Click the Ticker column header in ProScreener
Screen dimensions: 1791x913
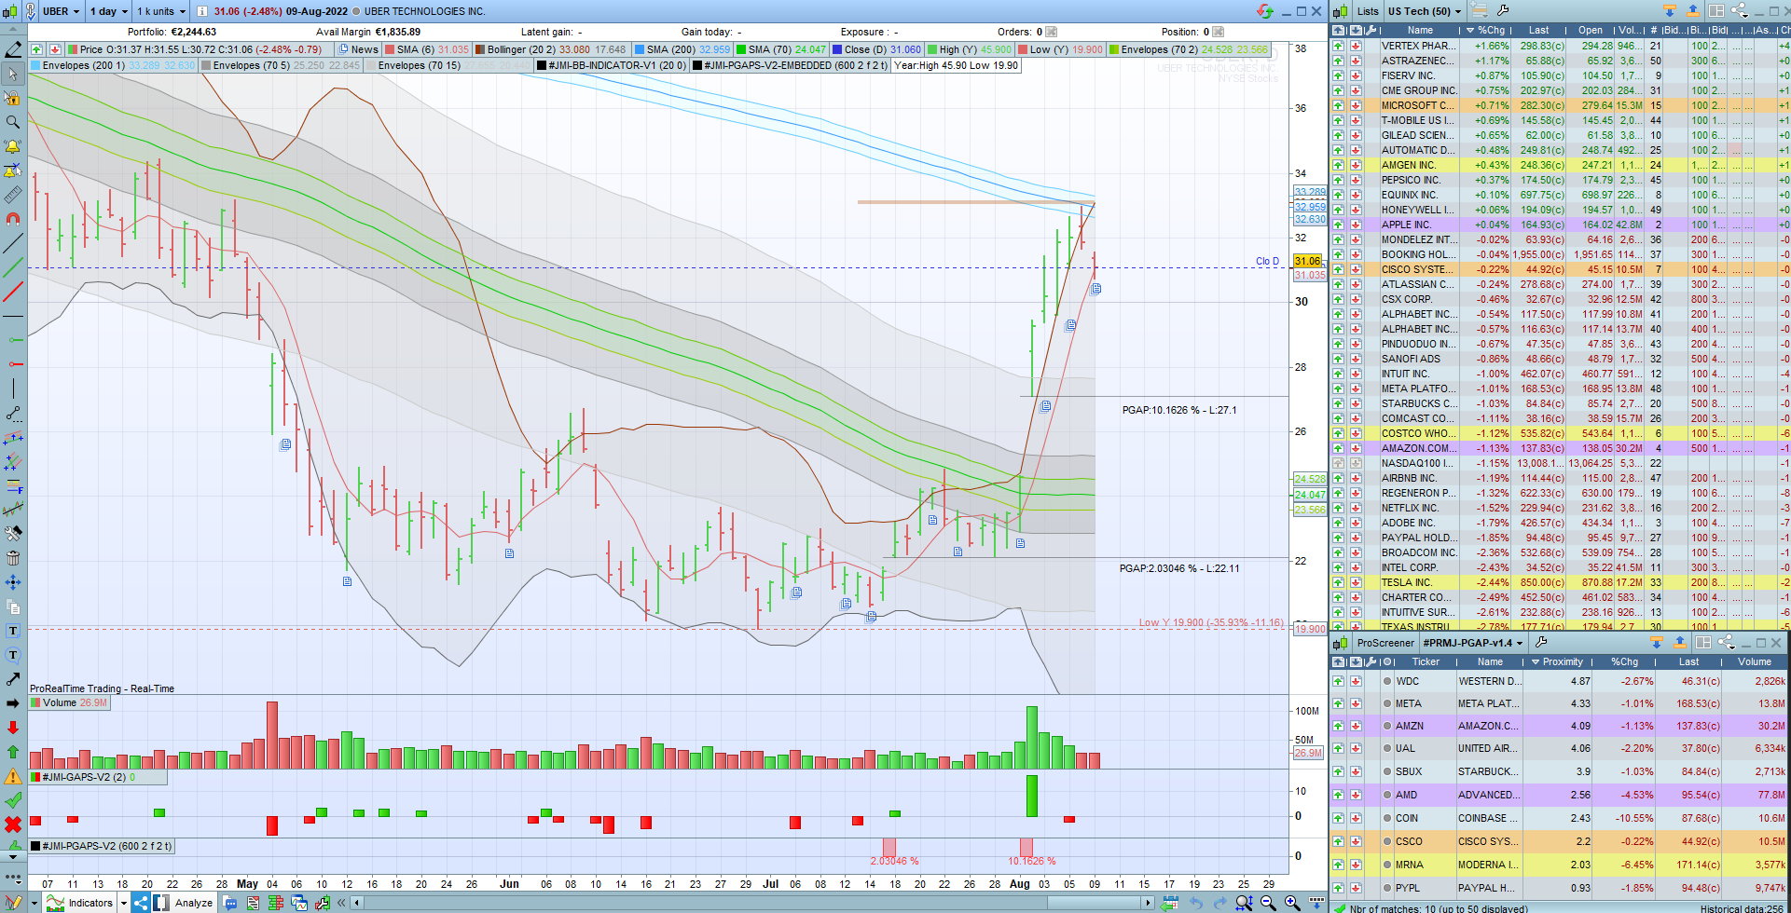tap(1426, 661)
